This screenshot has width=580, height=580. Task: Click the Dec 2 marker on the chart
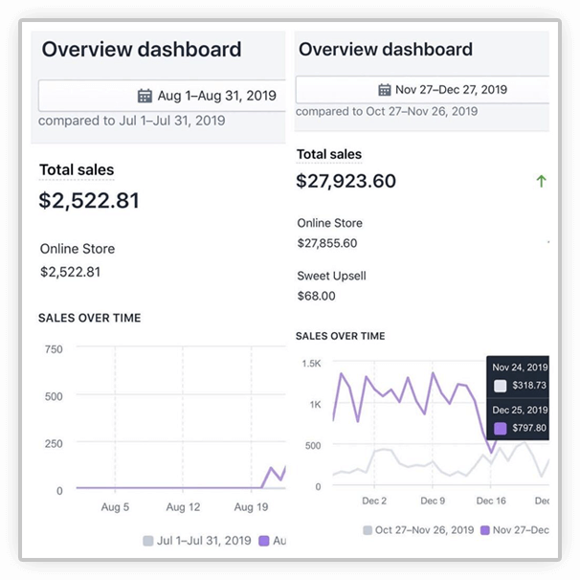pos(374,501)
